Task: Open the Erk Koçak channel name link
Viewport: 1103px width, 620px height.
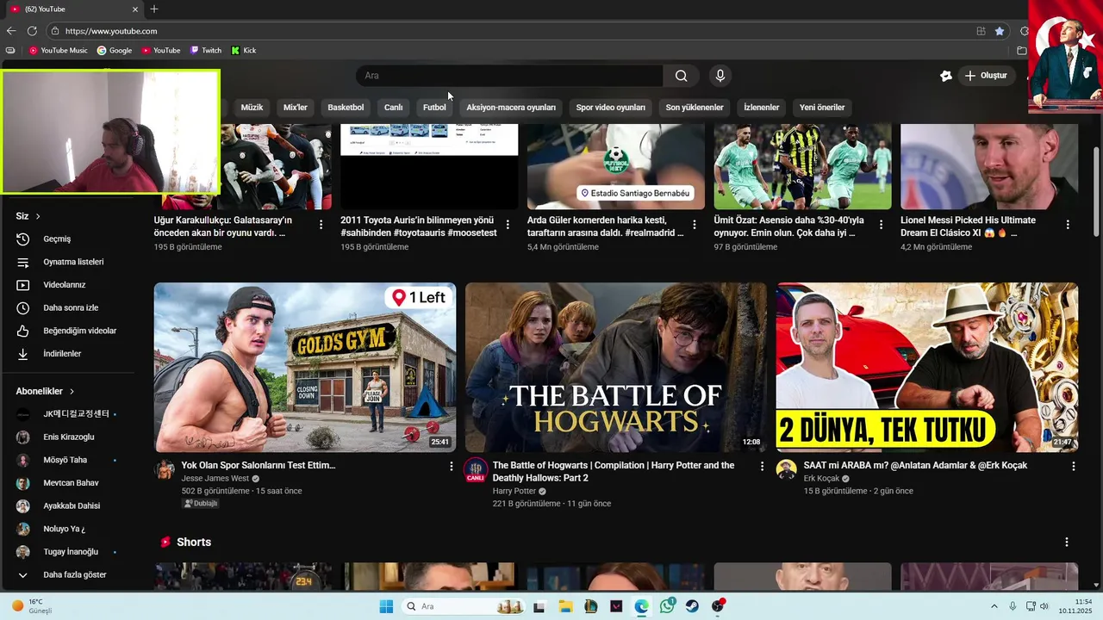Action: click(821, 479)
